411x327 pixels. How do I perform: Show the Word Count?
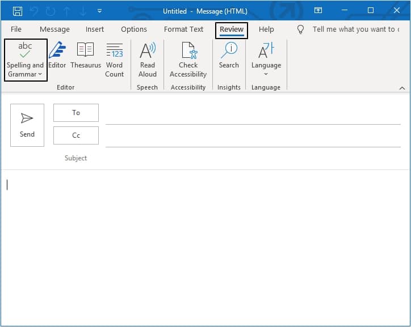[114, 60]
